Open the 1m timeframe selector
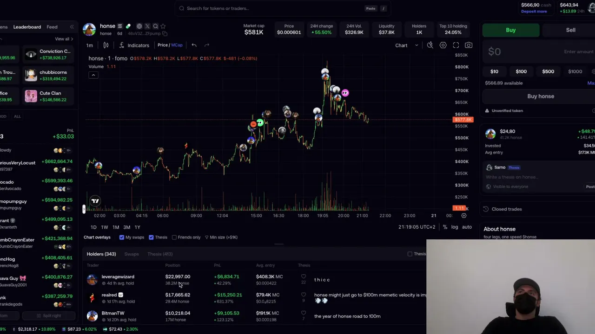This screenshot has height=334, width=595. click(89, 45)
